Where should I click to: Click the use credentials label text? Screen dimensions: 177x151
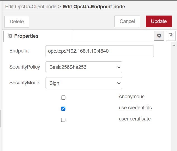click(135, 108)
